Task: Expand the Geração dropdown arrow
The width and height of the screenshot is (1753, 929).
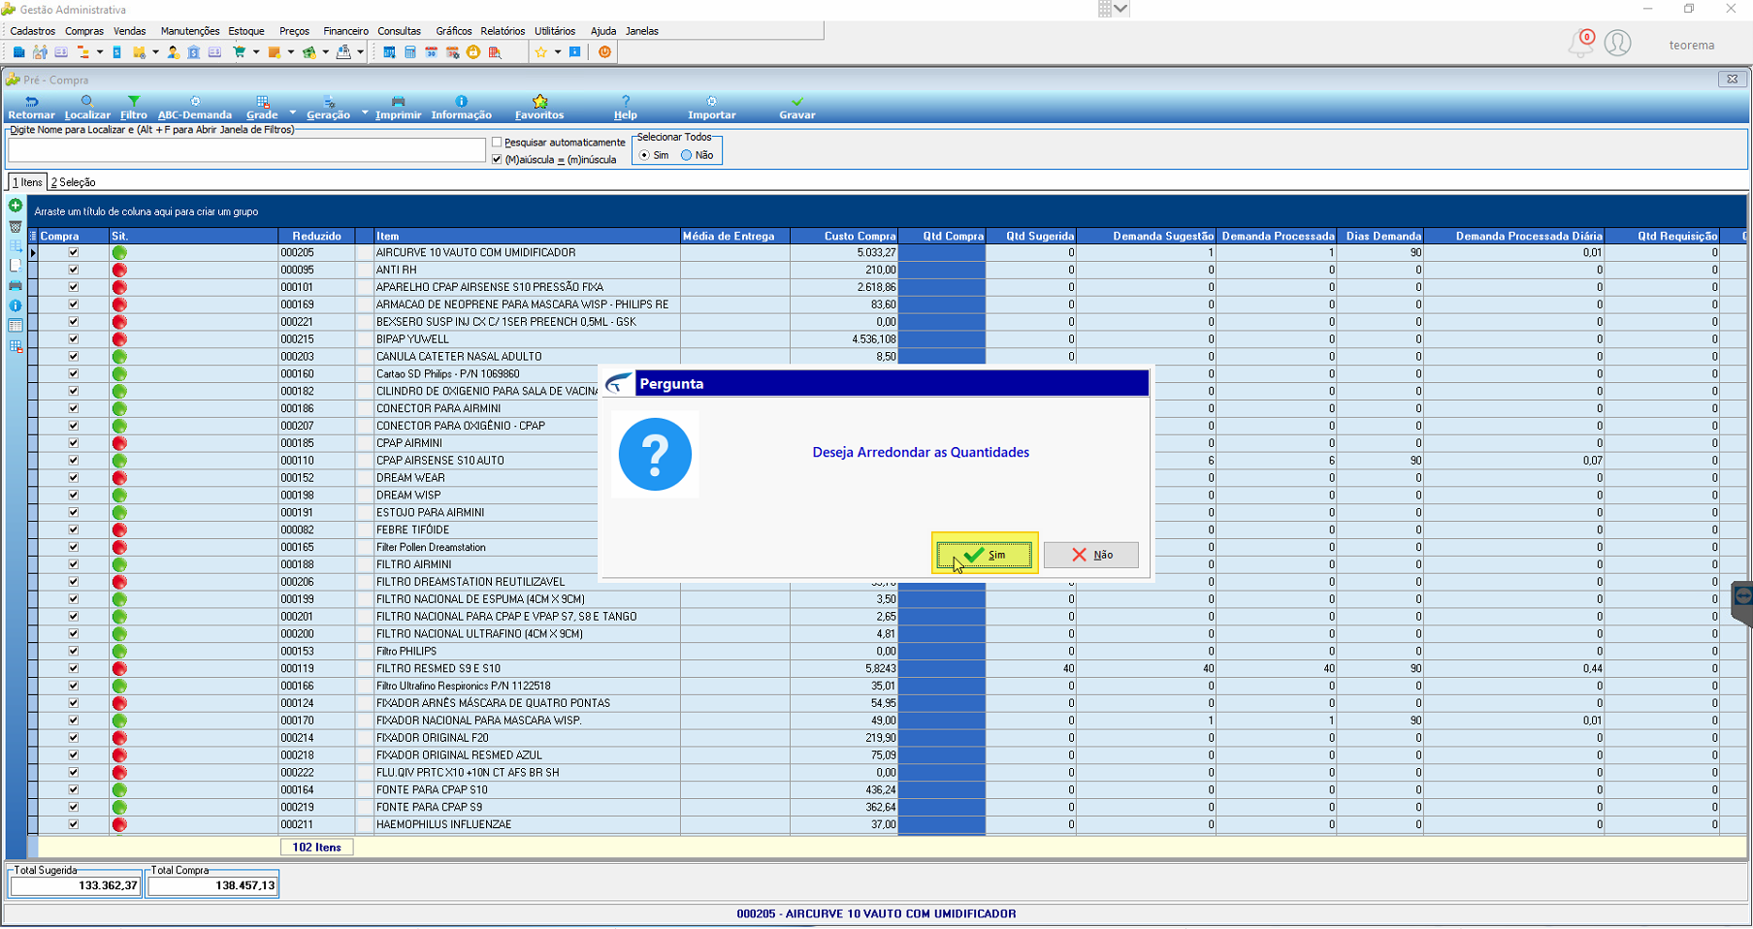Action: pyautogui.click(x=365, y=112)
